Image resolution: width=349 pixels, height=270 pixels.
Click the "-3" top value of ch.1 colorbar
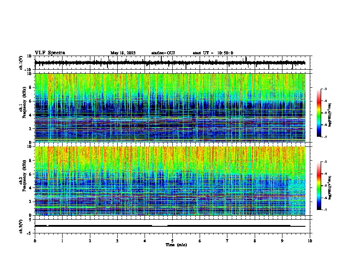(x=325, y=89)
